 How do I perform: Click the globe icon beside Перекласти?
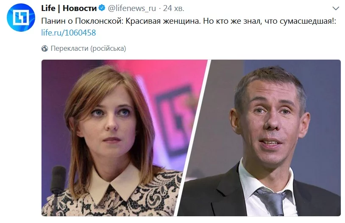click(x=45, y=48)
